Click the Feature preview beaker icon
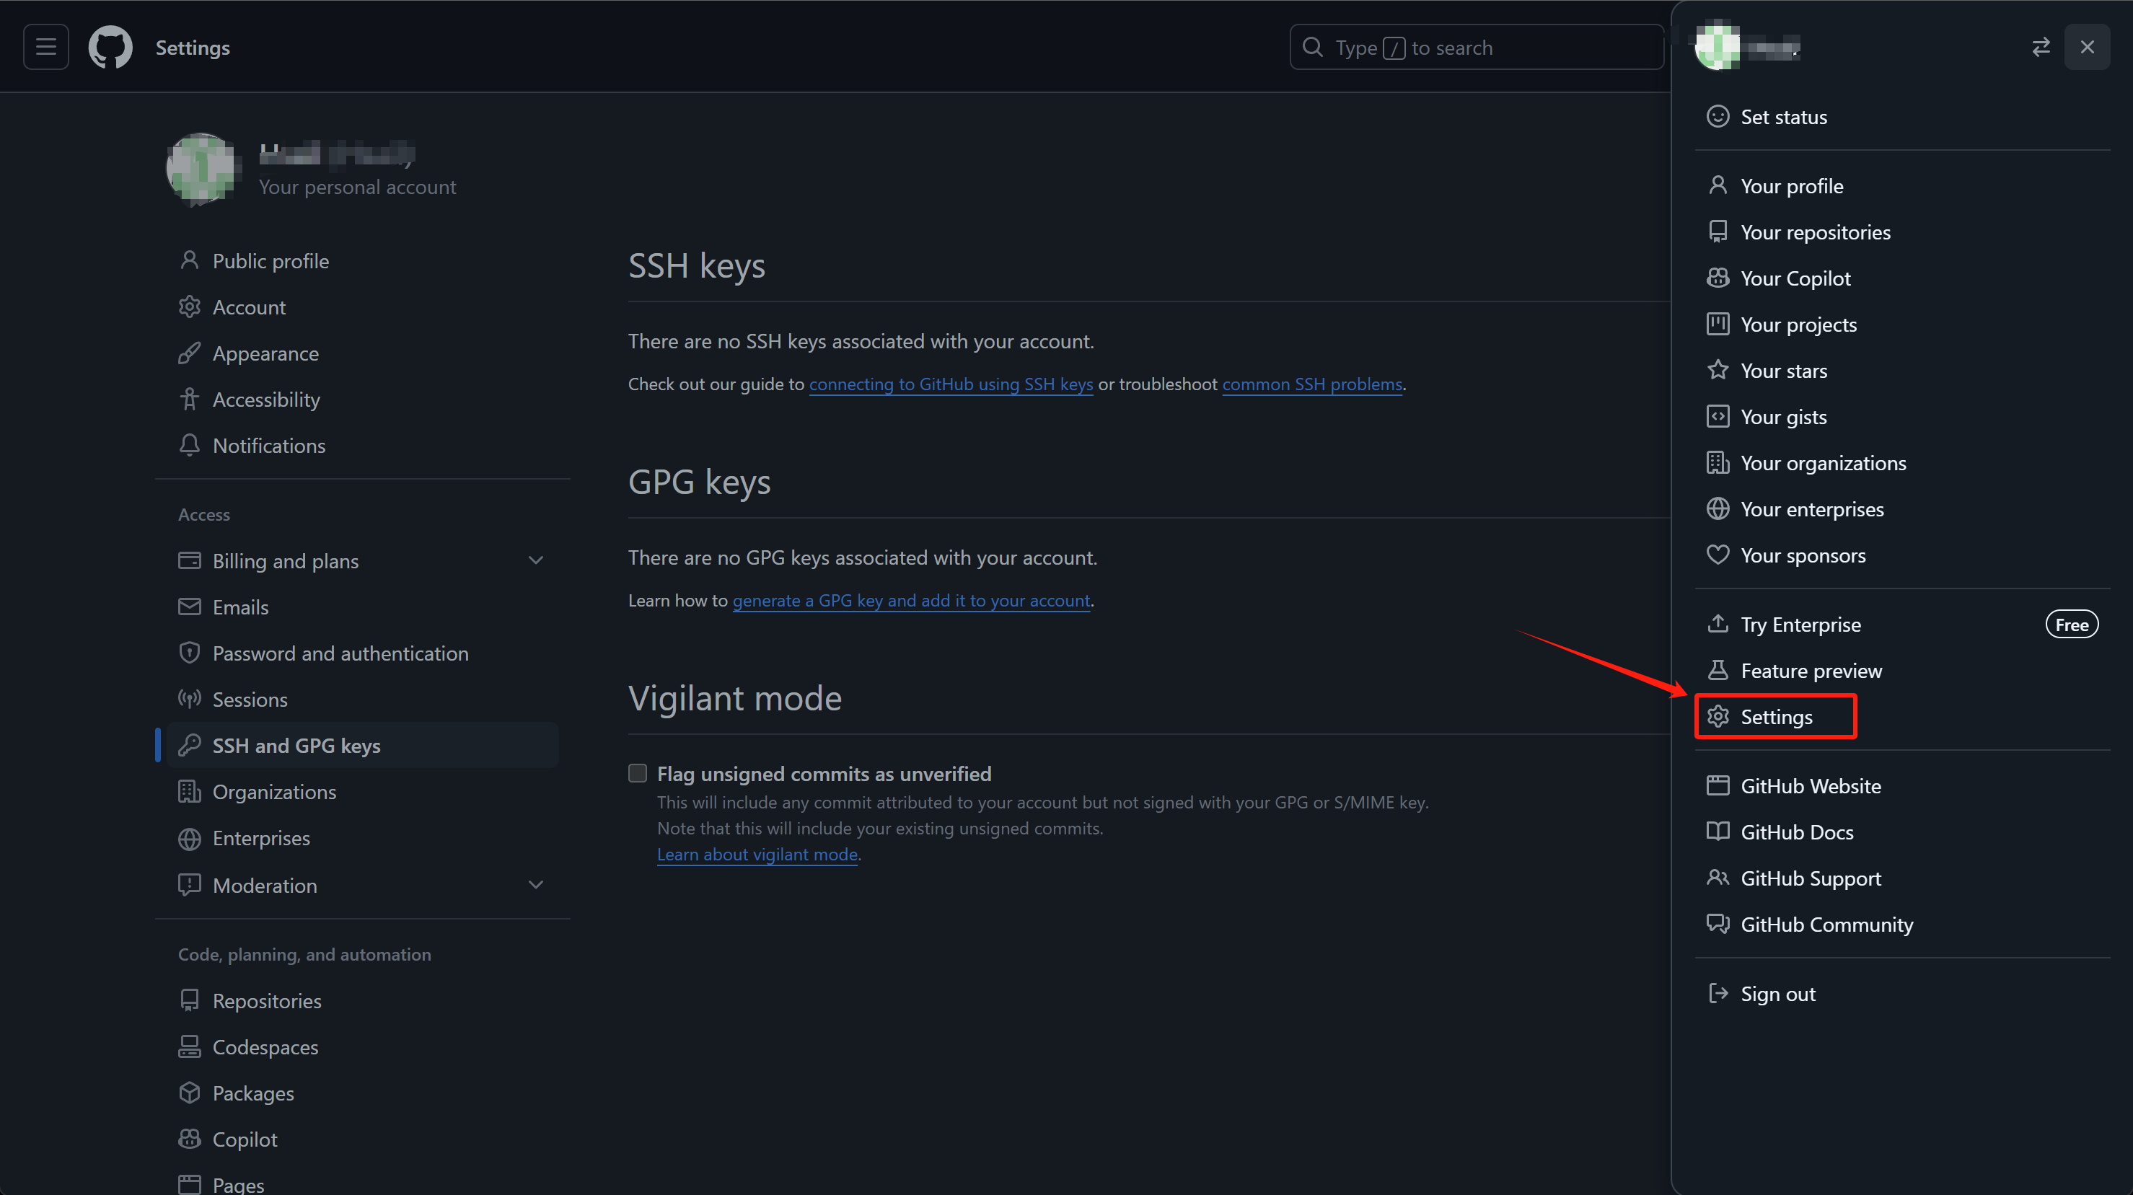The width and height of the screenshot is (2133, 1195). [x=1718, y=670]
